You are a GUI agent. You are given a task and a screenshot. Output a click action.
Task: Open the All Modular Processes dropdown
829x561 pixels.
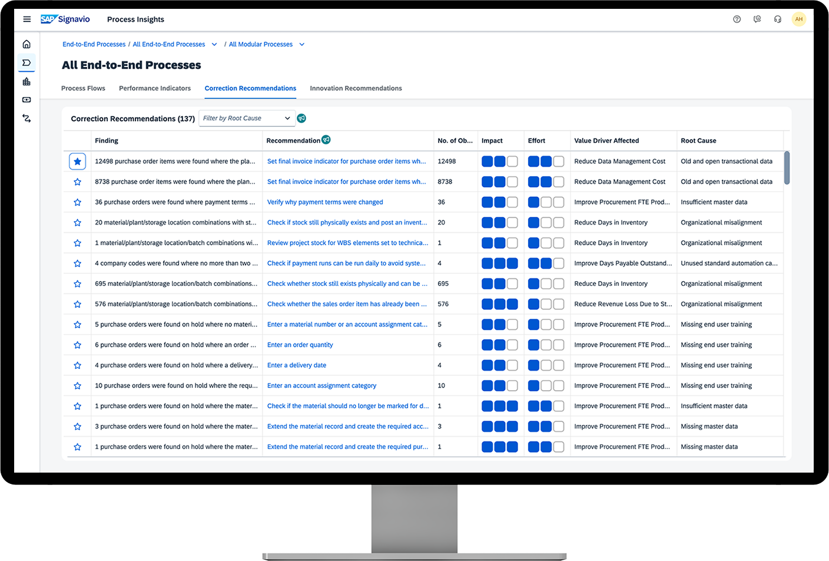coord(301,44)
